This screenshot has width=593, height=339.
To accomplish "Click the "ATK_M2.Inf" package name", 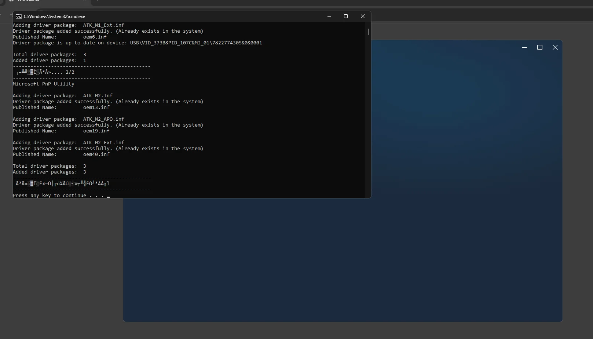I will point(98,96).
